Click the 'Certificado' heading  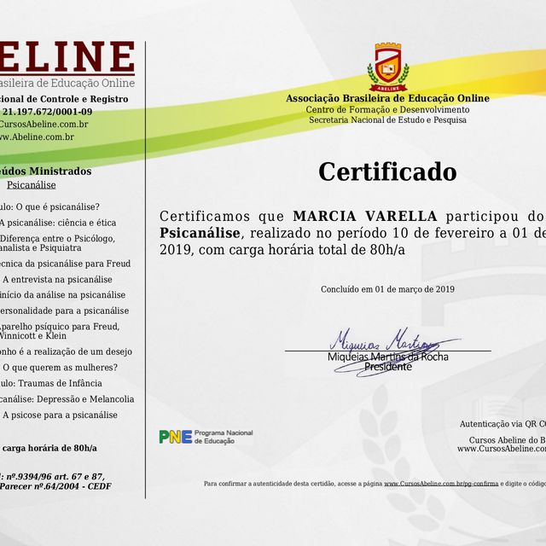(x=387, y=171)
